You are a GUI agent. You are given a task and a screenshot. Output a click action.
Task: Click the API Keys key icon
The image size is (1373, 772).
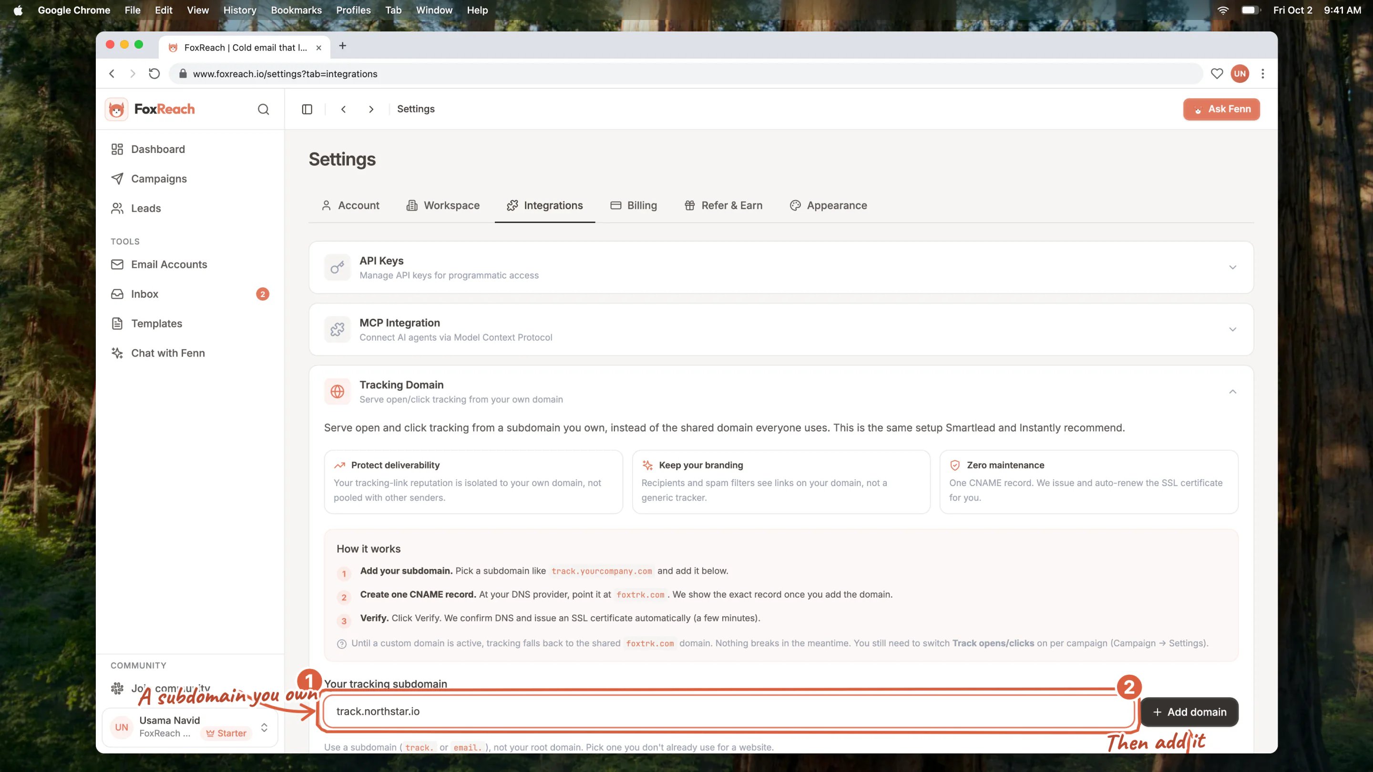(x=338, y=267)
